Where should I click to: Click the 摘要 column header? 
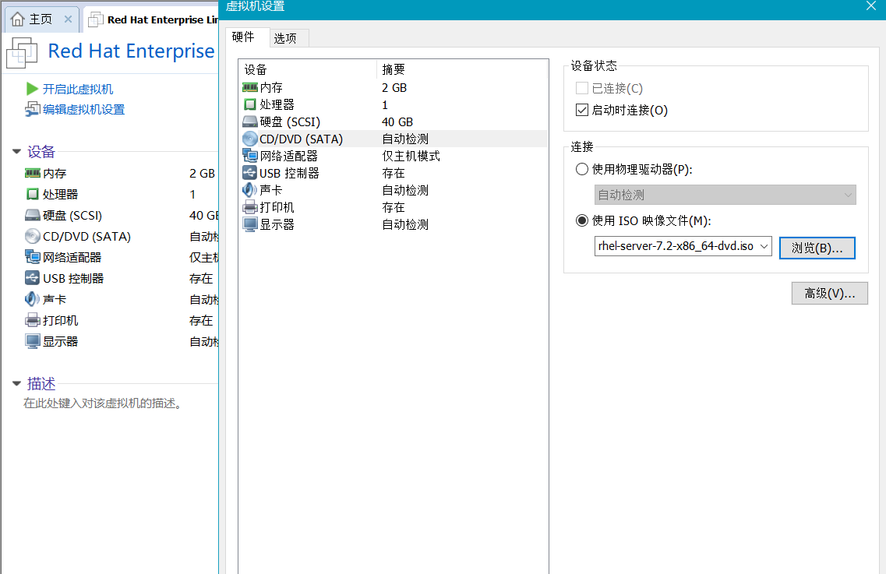(462, 69)
